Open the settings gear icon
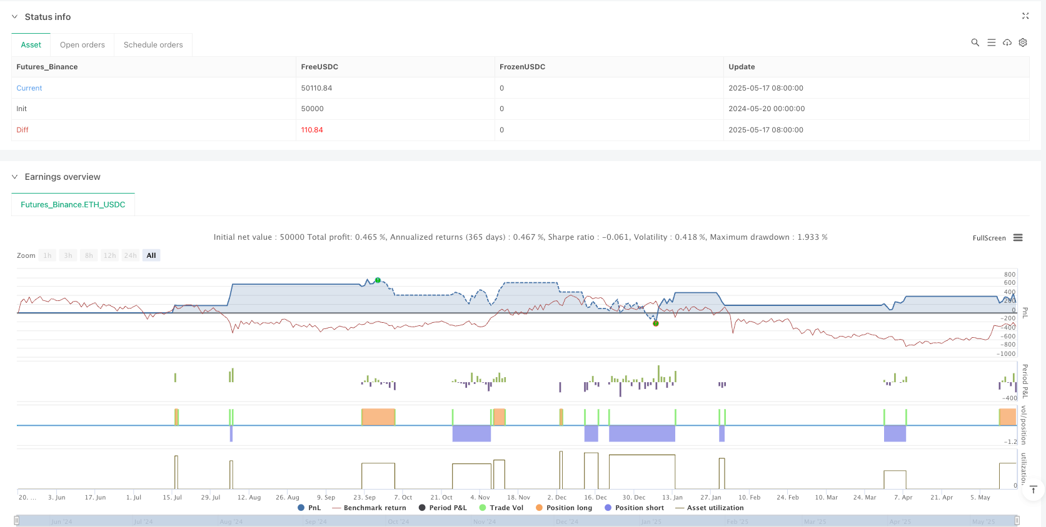 pos(1023,42)
